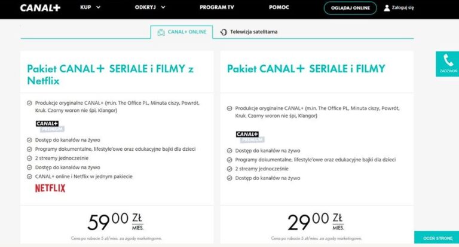Click the satellite dish icon
Viewport: 459px width, 247px height.
(x=224, y=32)
